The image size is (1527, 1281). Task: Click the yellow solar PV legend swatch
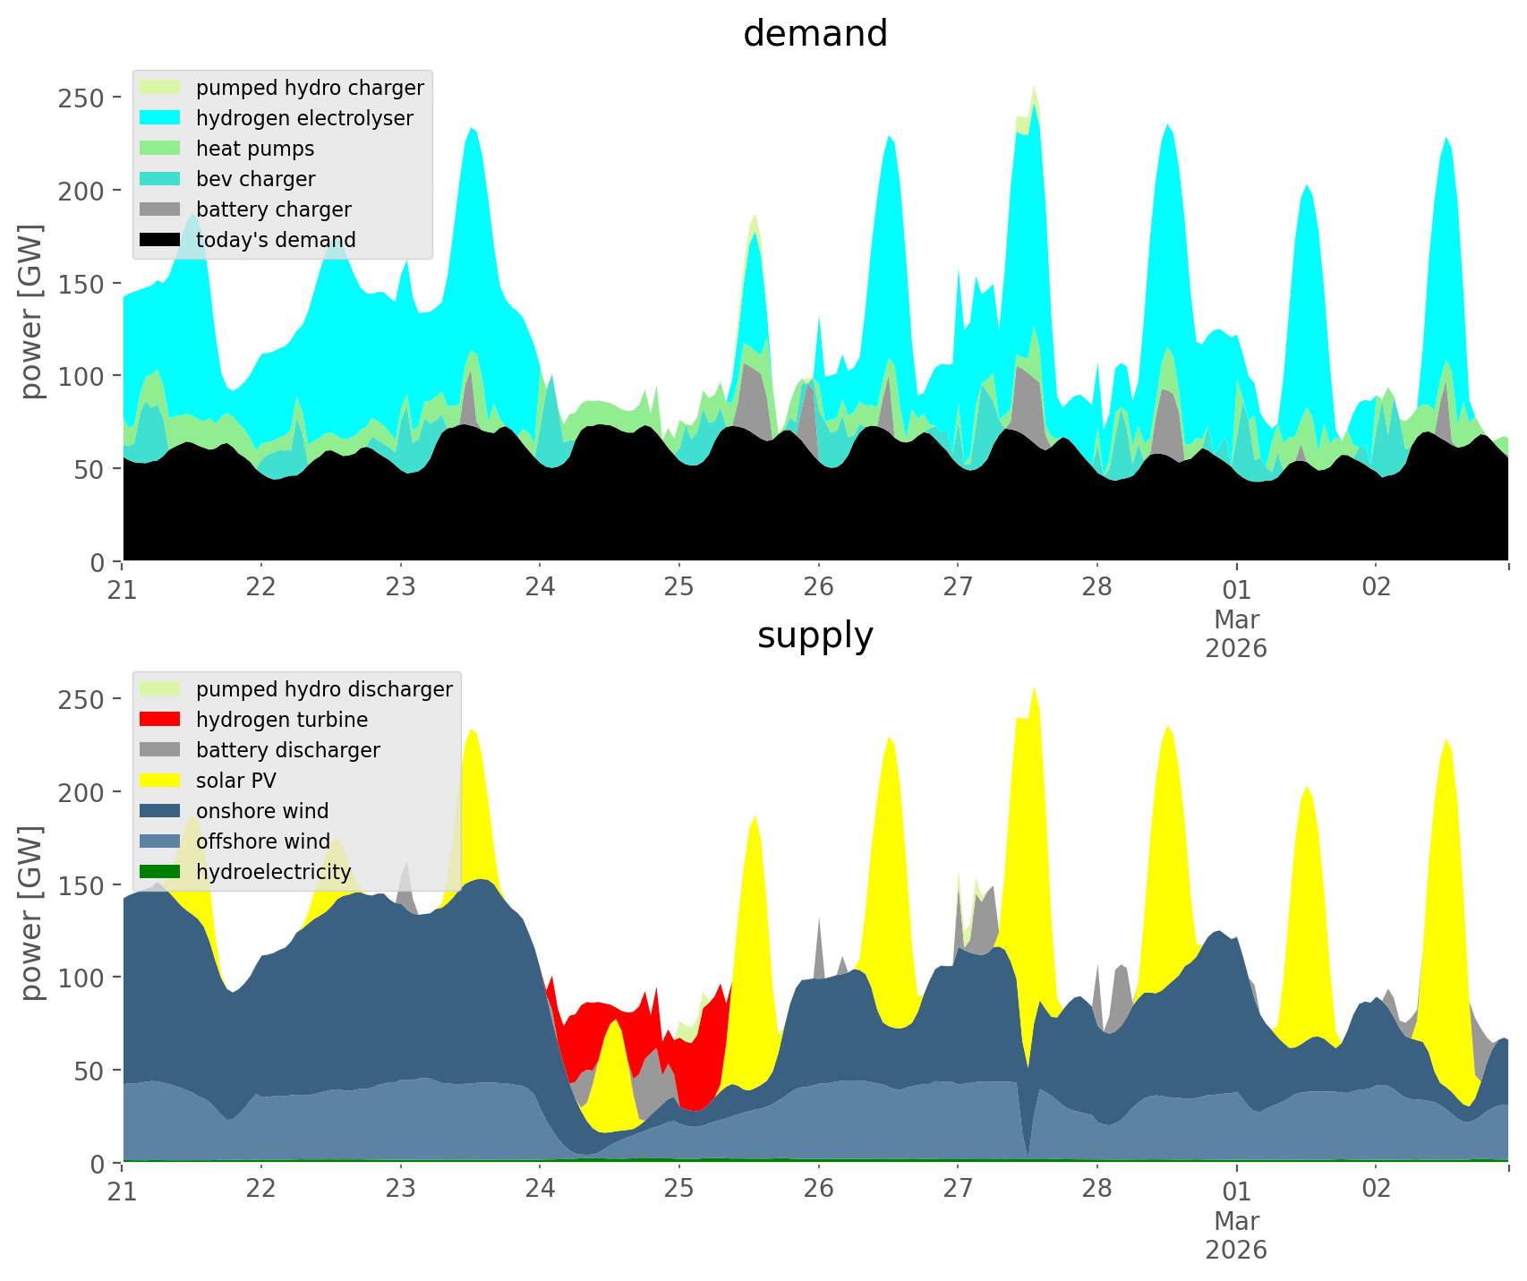tap(160, 781)
